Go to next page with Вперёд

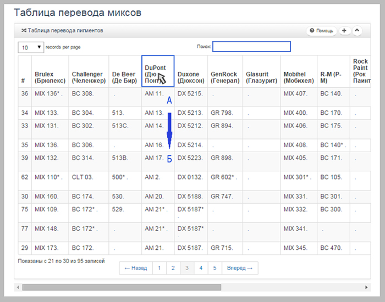[x=240, y=268]
